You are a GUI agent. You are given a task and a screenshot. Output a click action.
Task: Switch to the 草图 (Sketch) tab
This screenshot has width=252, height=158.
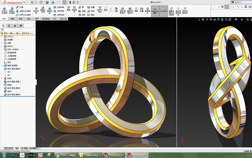(x=12, y=19)
